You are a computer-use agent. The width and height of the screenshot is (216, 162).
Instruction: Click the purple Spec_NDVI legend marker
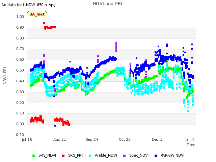[124, 156]
